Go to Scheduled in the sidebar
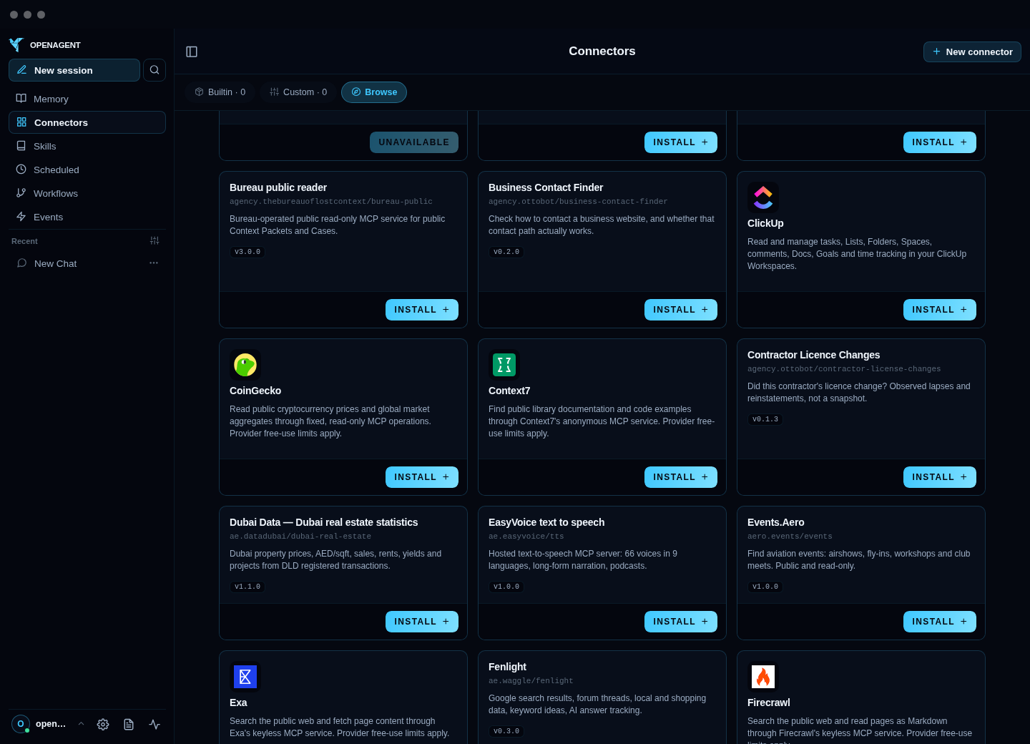The height and width of the screenshot is (744, 1030). tap(87, 170)
